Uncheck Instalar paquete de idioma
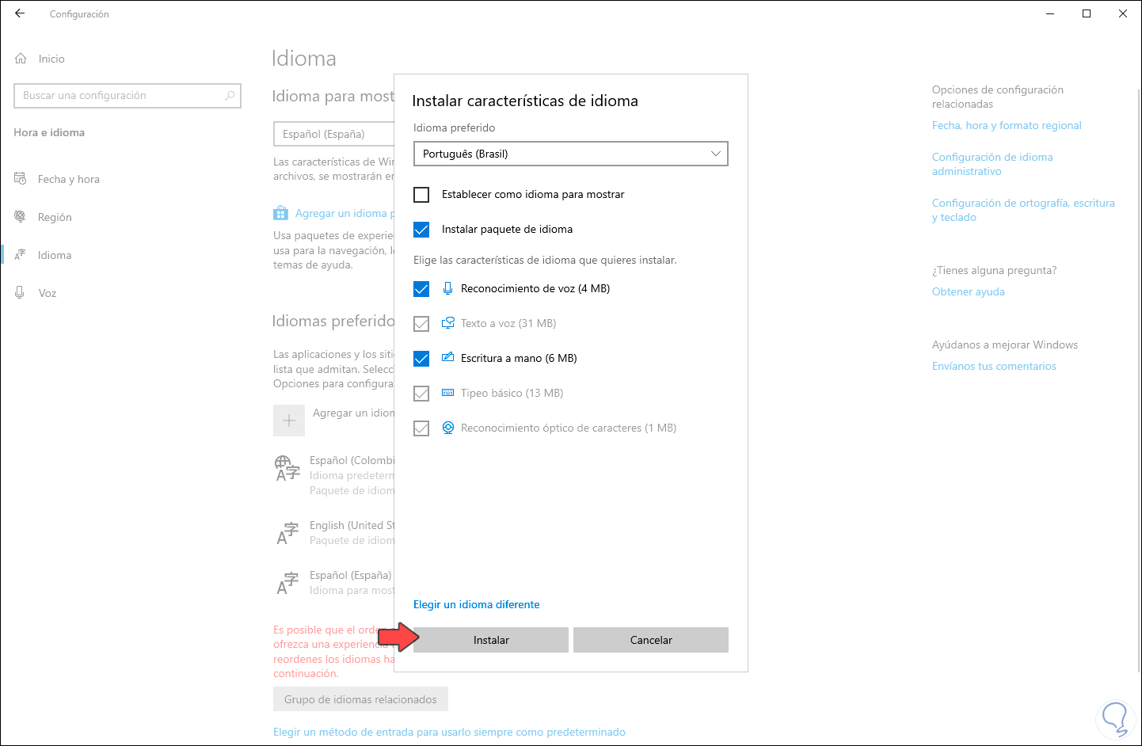Viewport: 1142px width, 746px height. pos(421,229)
